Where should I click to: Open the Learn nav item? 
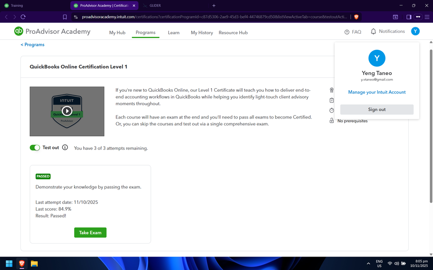tap(174, 32)
